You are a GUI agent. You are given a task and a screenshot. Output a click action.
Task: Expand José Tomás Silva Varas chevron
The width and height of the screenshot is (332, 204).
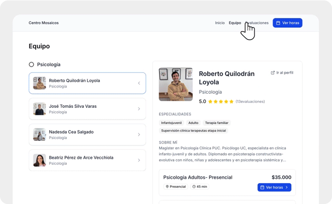click(x=139, y=109)
